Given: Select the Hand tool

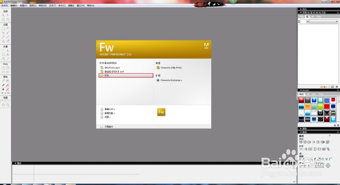Looking at the screenshot, I should [3, 105].
